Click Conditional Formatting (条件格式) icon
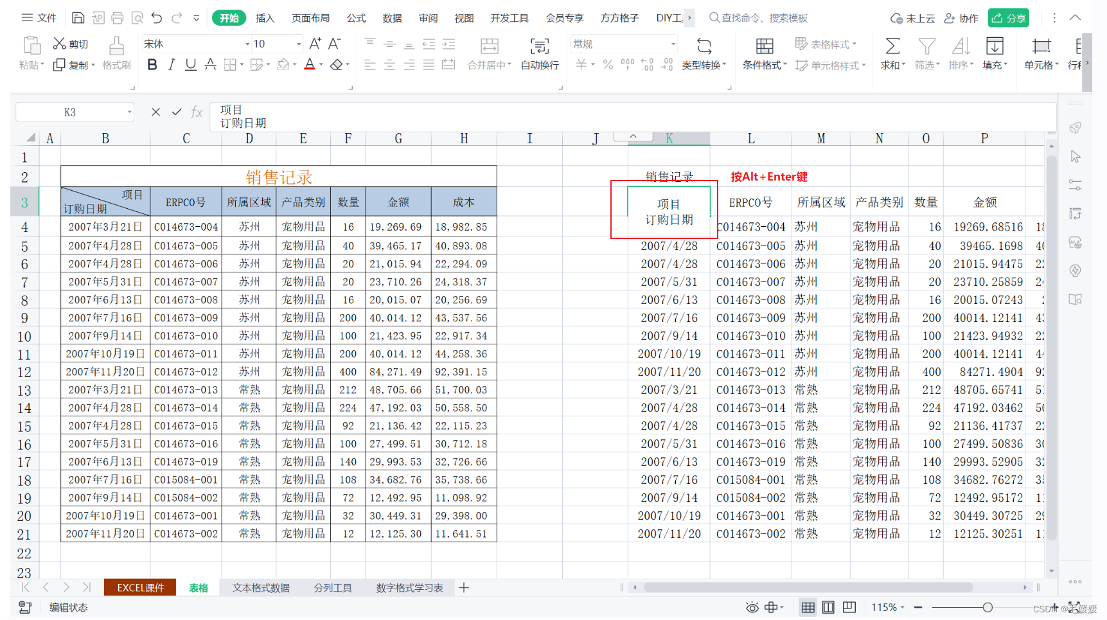Viewport: 1107px width, 620px height. click(765, 46)
